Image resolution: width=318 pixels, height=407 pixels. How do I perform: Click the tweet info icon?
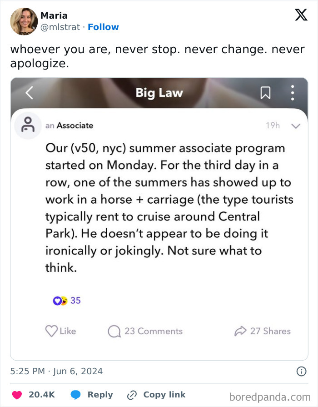click(x=301, y=372)
